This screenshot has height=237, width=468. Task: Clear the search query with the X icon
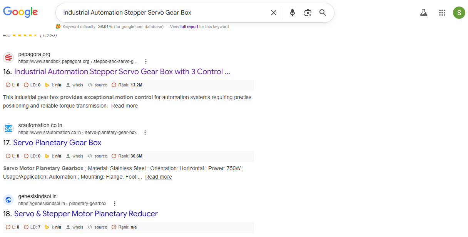(274, 13)
